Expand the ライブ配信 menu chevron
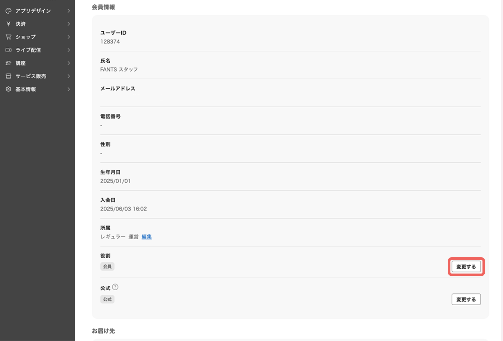The height and width of the screenshot is (341, 503). [x=69, y=50]
